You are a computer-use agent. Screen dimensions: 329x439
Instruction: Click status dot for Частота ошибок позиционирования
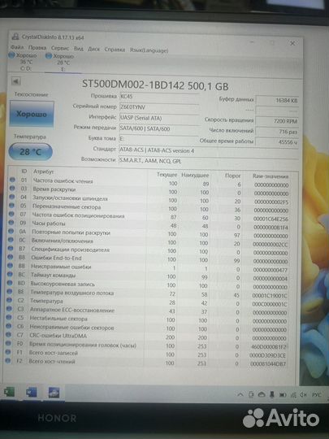pos(11,214)
